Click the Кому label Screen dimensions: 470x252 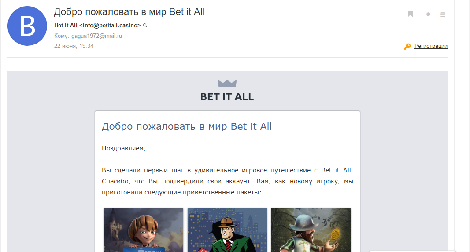click(x=61, y=36)
